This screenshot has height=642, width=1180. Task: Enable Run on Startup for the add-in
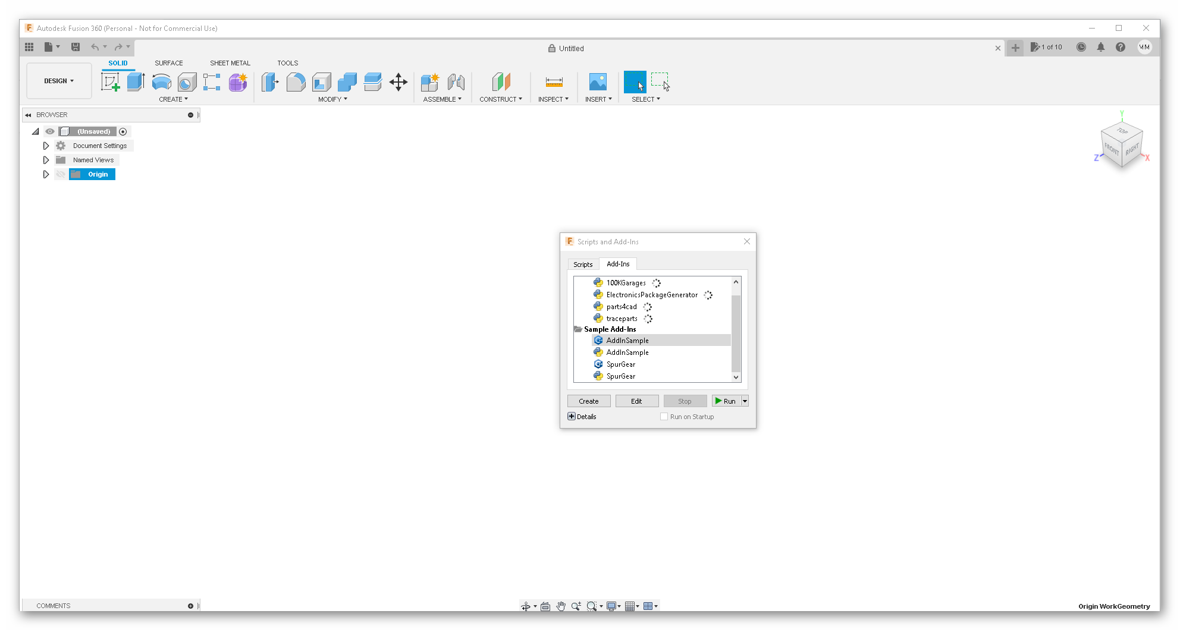pos(664,416)
